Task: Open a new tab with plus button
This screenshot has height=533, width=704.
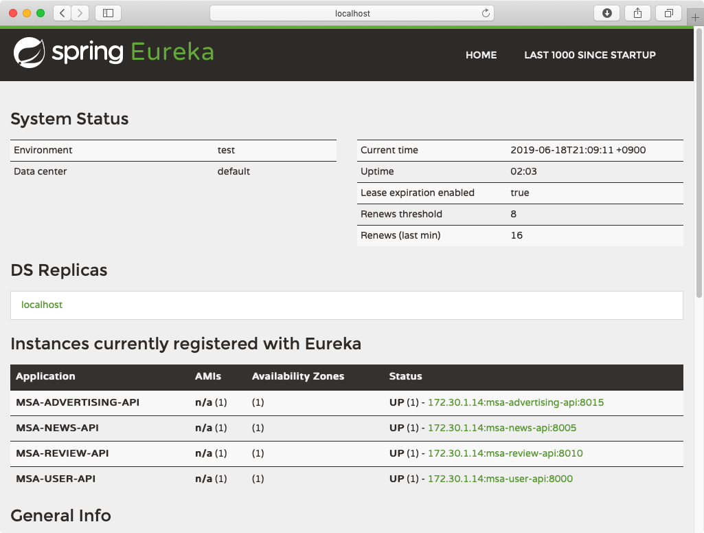Action: click(x=696, y=18)
